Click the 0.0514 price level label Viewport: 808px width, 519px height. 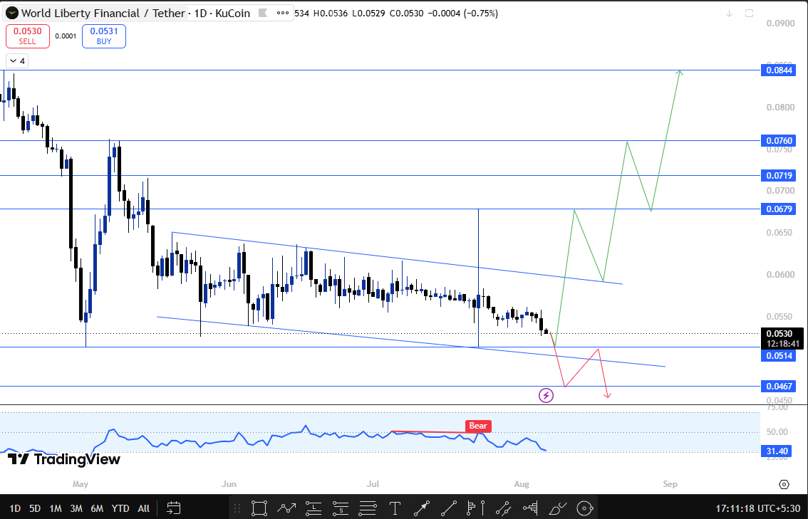tap(778, 356)
